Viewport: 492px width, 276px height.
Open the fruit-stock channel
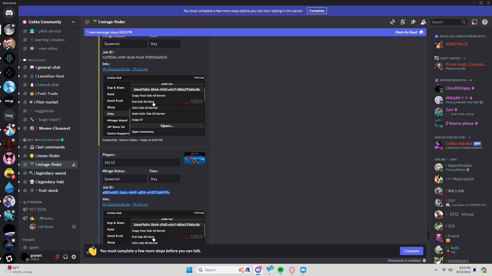pyautogui.click(x=49, y=191)
